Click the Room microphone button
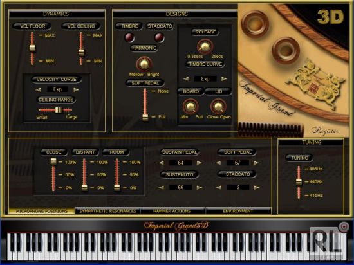Image resolution: width=354 pixels, height=265 pixels. [x=116, y=152]
